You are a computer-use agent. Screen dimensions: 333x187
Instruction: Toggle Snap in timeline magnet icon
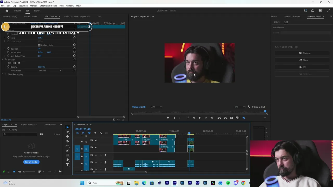(83, 133)
